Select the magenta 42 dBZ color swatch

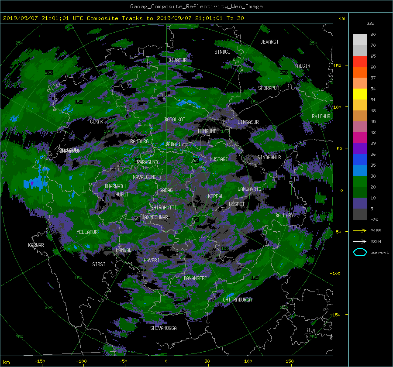click(x=360, y=138)
